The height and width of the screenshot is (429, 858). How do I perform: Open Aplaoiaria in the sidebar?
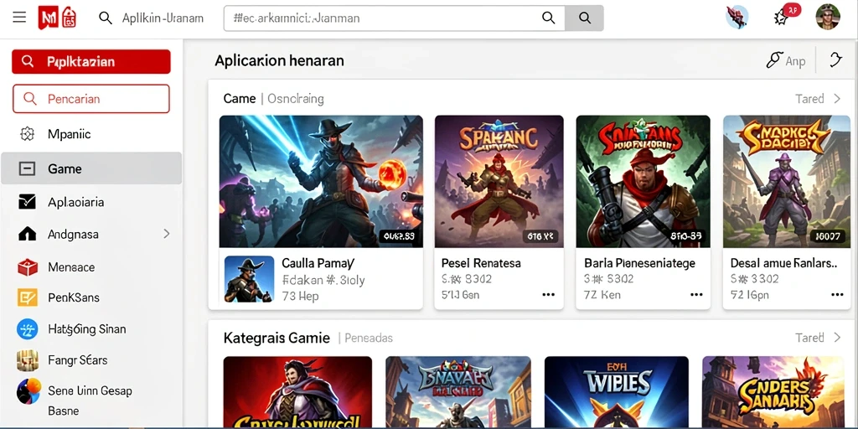click(x=75, y=203)
